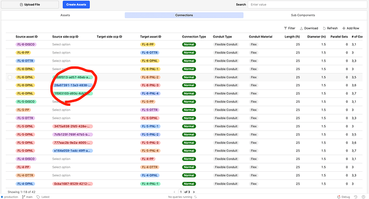Click the Download icon in the table toolbar
Screen dimensions: 369x199
[x=301, y=28]
